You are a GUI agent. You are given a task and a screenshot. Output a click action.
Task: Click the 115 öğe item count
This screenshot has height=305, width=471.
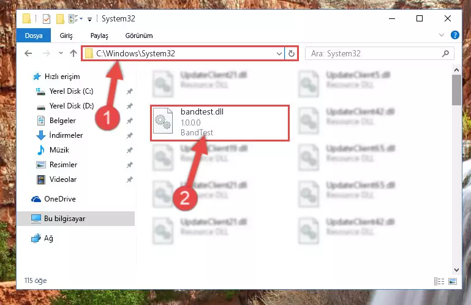click(x=36, y=281)
